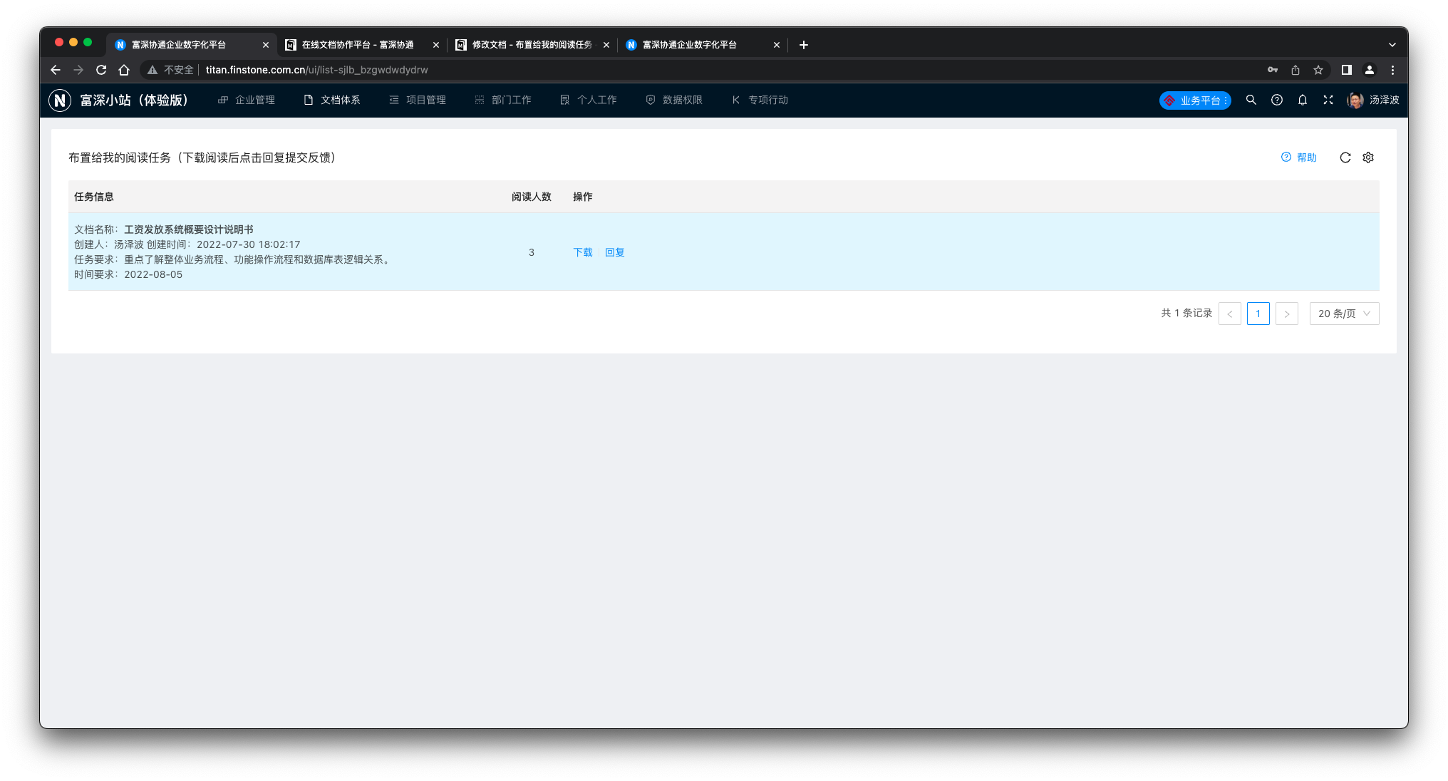Image resolution: width=1448 pixels, height=781 pixels.
Task: Close the 在线文档协作平台 tab
Action: pos(435,45)
